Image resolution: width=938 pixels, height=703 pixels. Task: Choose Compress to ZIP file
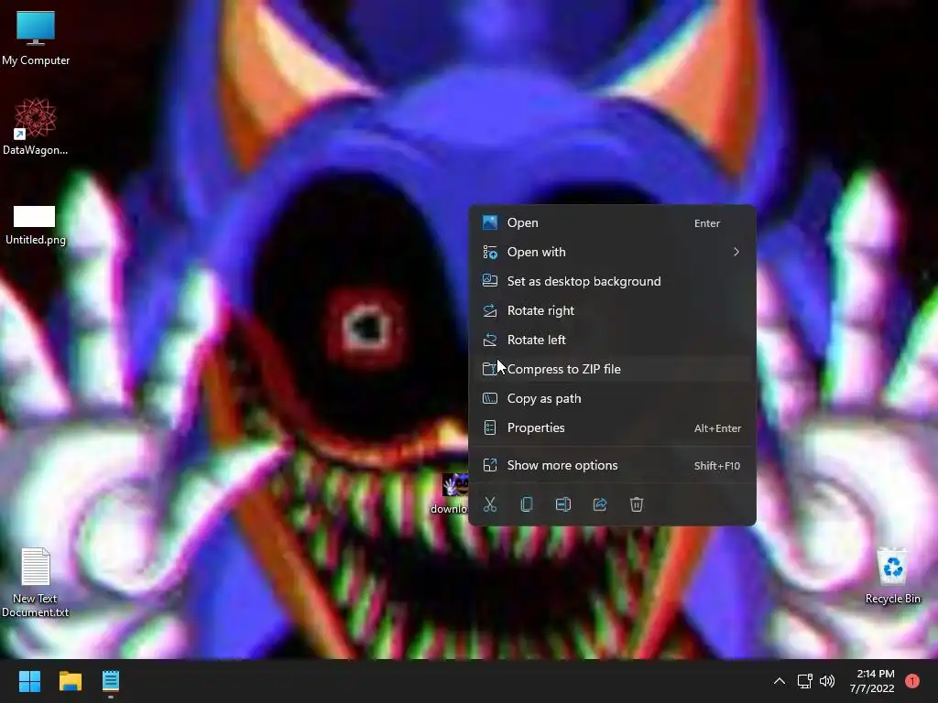point(612,370)
